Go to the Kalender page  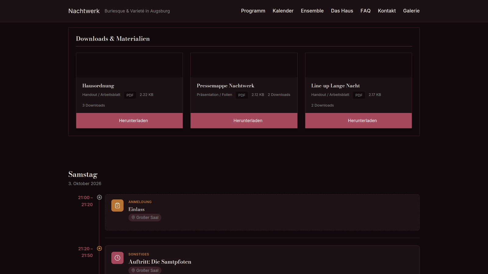(x=283, y=11)
